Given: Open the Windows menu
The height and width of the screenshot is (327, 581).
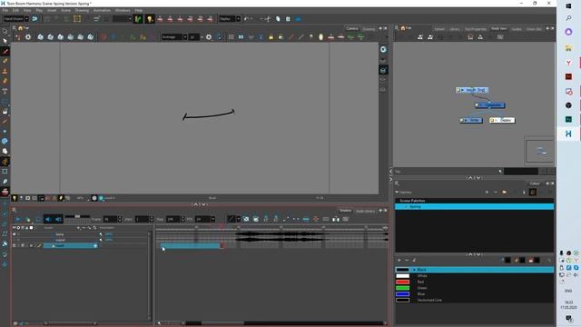Looking at the screenshot, I should point(123,10).
